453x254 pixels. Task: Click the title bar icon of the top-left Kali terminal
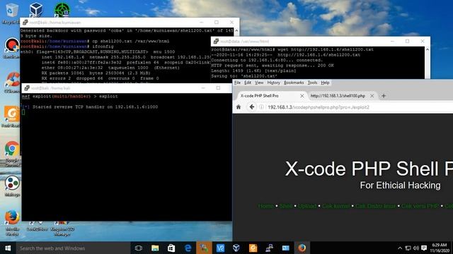[x=25, y=22]
